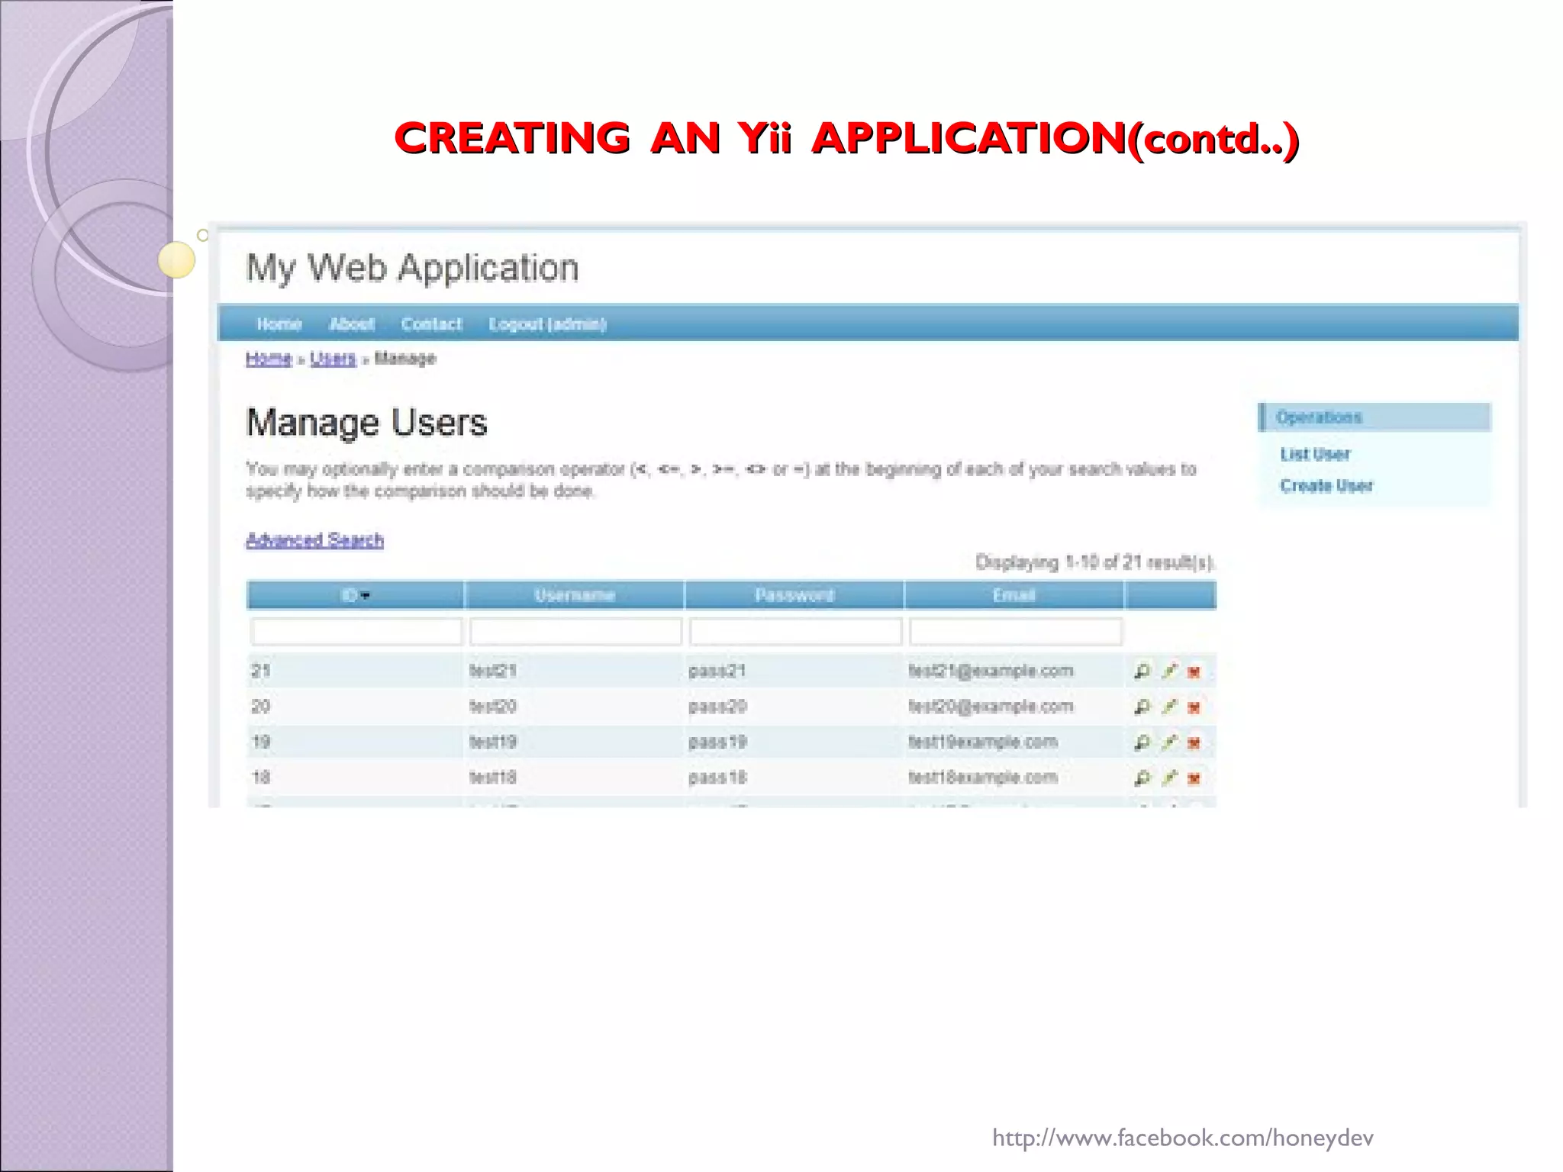Choose Create User in Operations panel

(x=1326, y=486)
